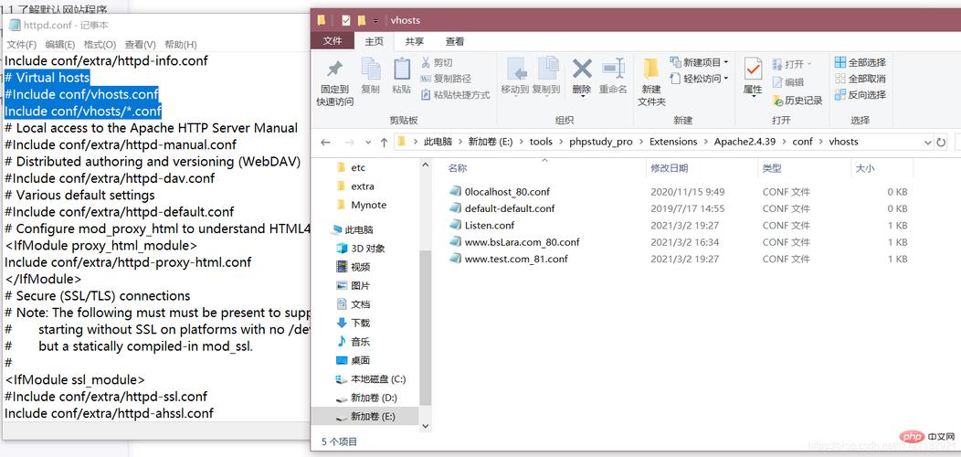
Task: Click the tools breadcrumb in the address path
Action: pos(541,142)
